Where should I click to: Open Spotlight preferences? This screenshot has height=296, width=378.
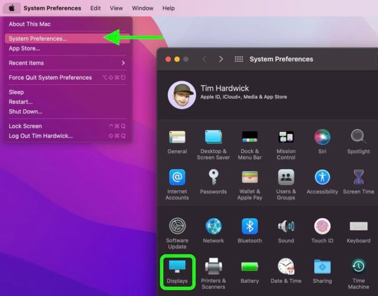tap(359, 142)
